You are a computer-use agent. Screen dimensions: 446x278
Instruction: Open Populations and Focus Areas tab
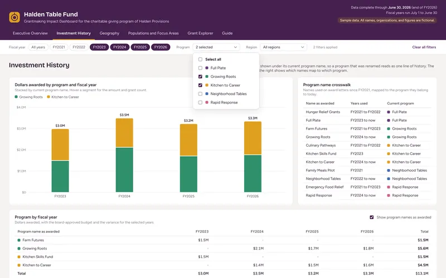(153, 33)
